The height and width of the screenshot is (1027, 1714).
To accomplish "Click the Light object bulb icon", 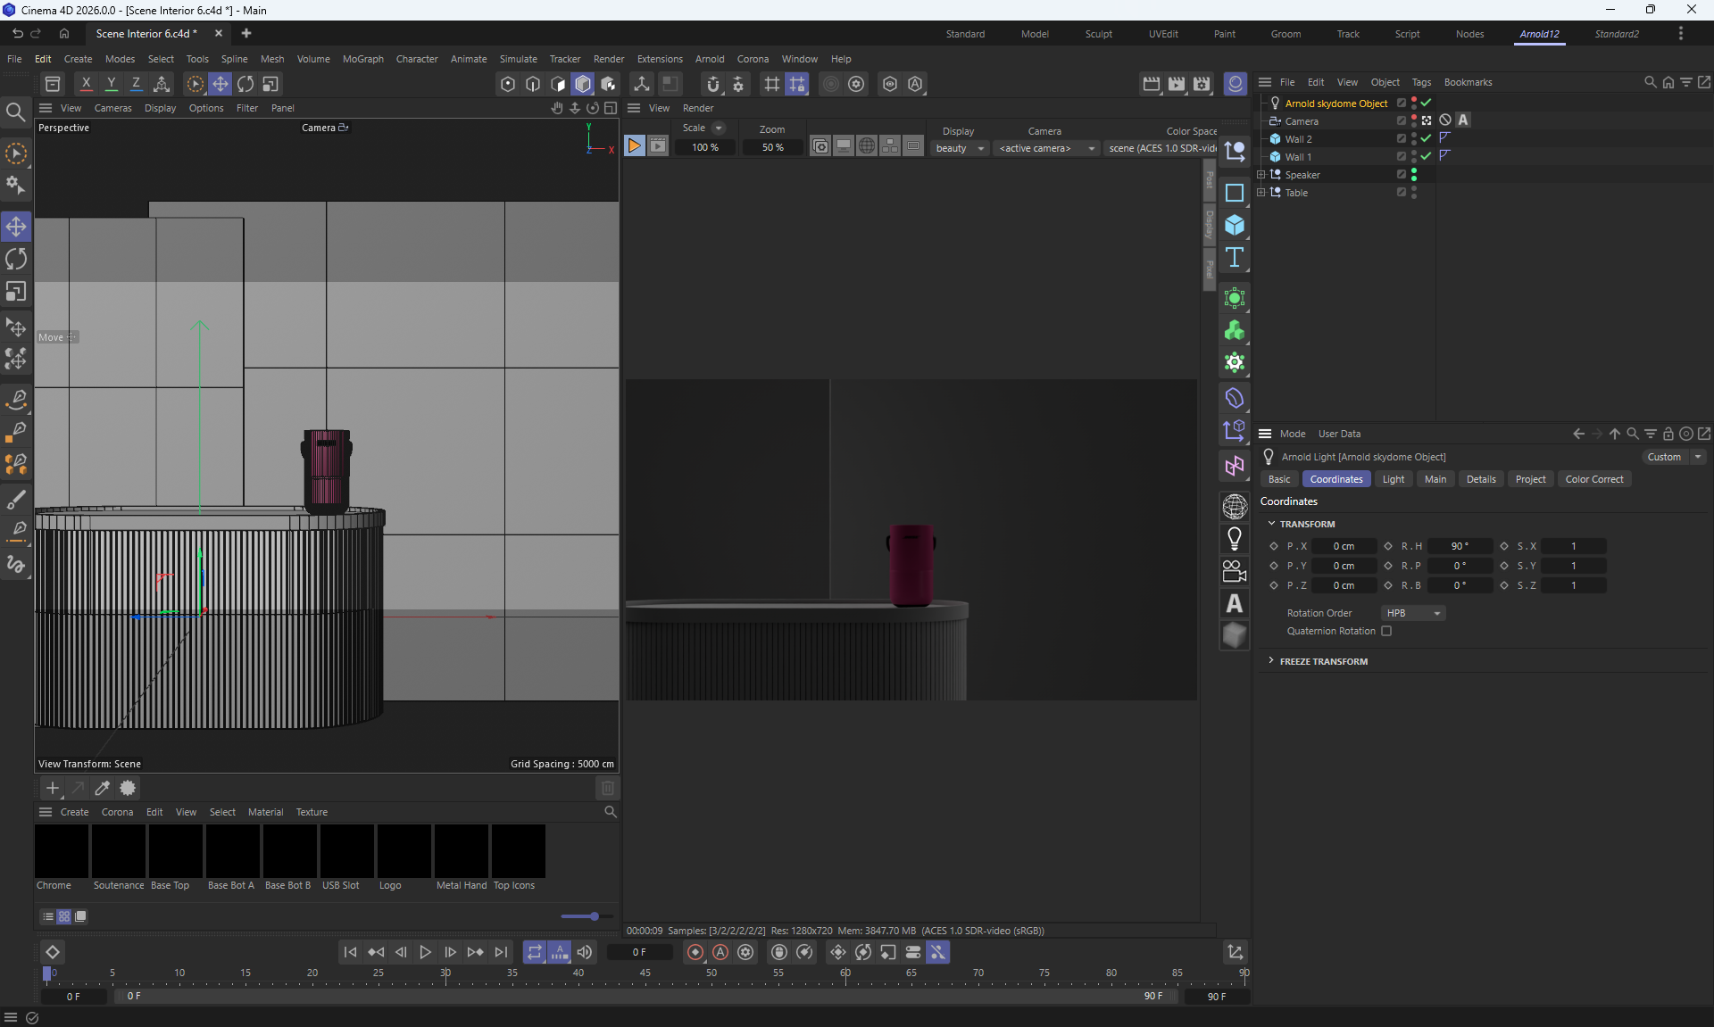I will tap(1235, 539).
